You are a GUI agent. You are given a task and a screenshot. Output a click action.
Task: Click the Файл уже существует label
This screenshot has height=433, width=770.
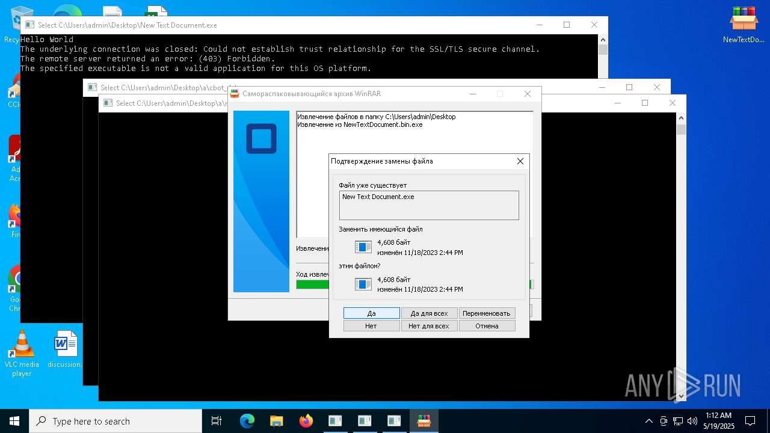(372, 185)
